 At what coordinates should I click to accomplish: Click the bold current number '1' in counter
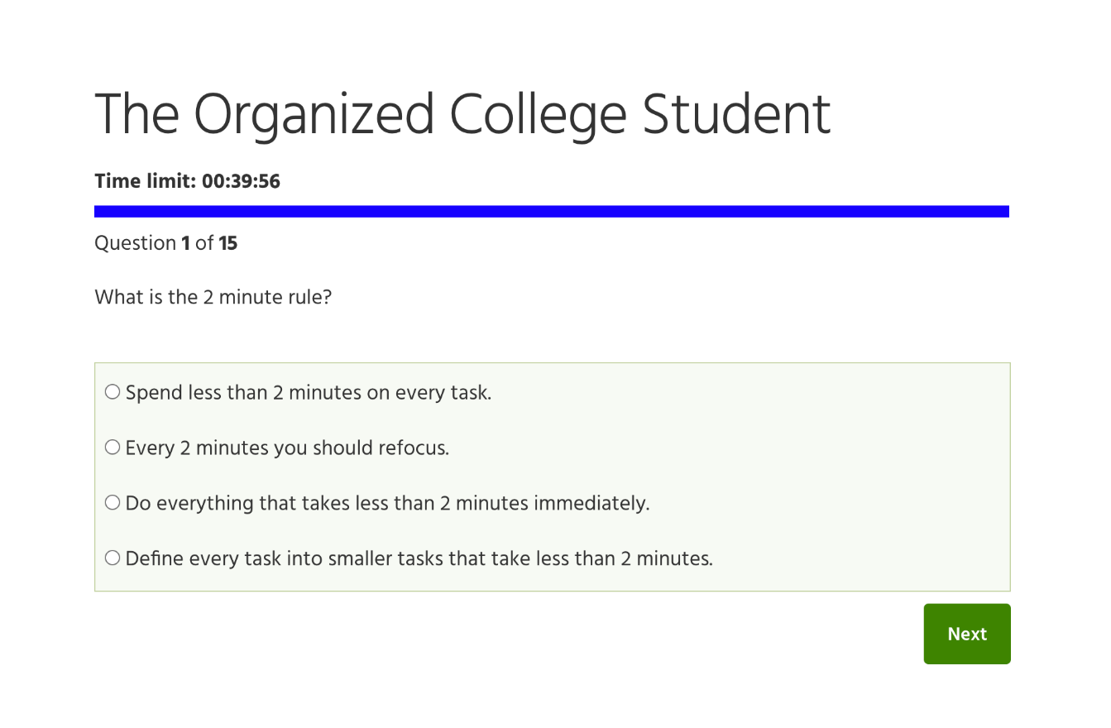186,243
